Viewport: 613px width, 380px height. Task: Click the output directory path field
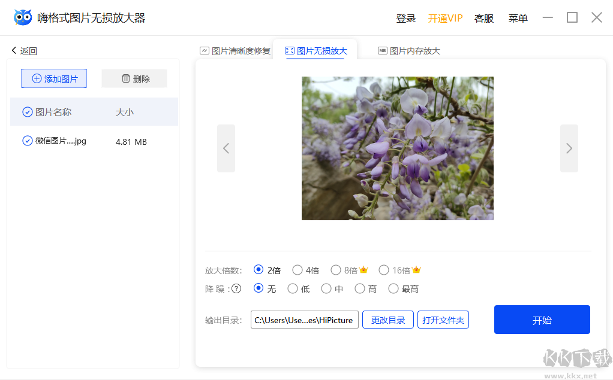click(x=304, y=320)
